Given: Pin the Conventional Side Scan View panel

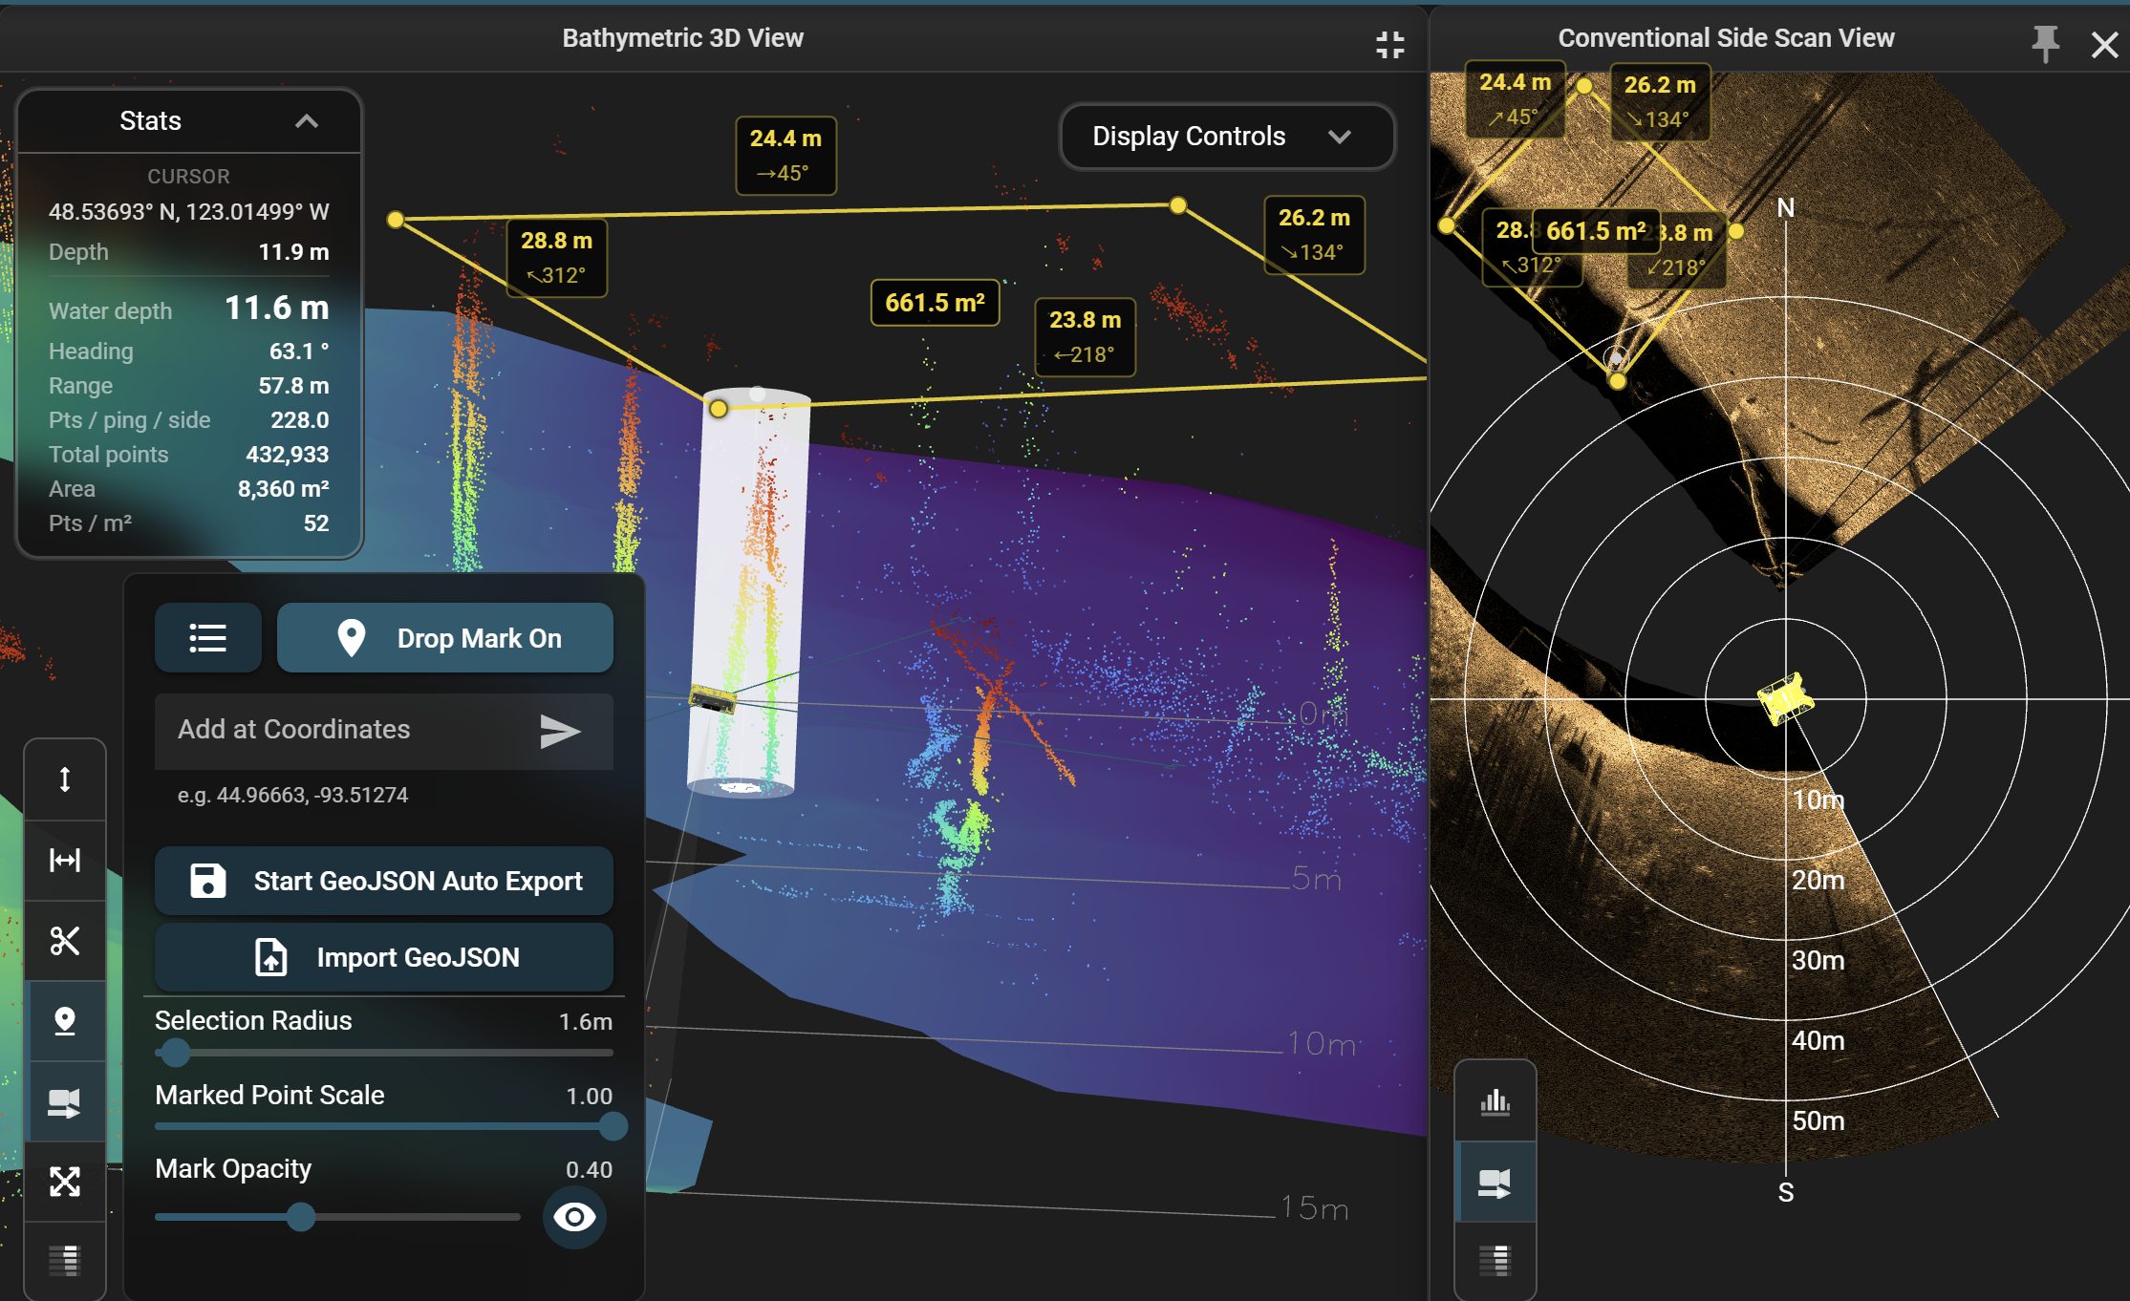Looking at the screenshot, I should 2045,43.
